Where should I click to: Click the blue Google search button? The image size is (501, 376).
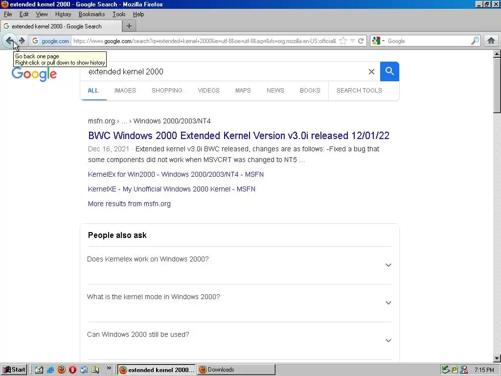[389, 71]
